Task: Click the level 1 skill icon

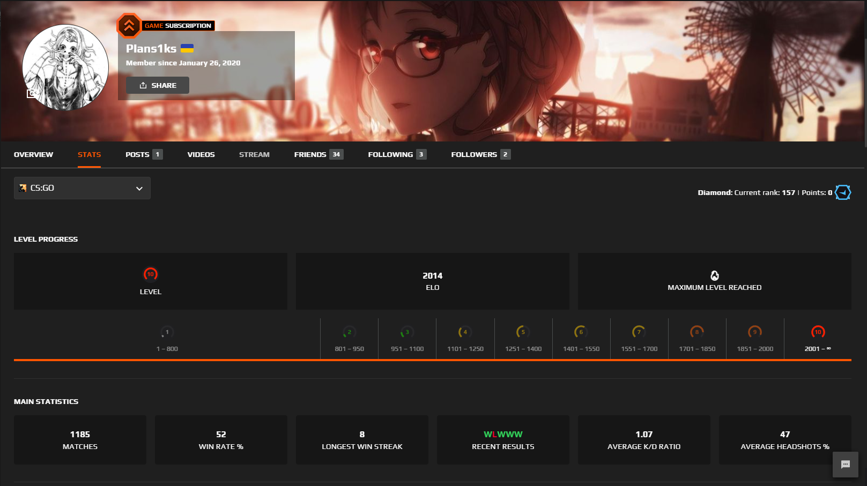Action: (x=167, y=332)
